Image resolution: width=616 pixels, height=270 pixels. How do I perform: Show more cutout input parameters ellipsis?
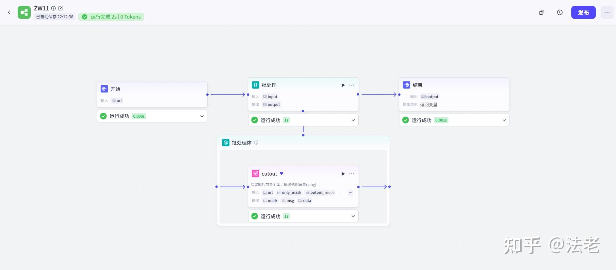click(350, 192)
